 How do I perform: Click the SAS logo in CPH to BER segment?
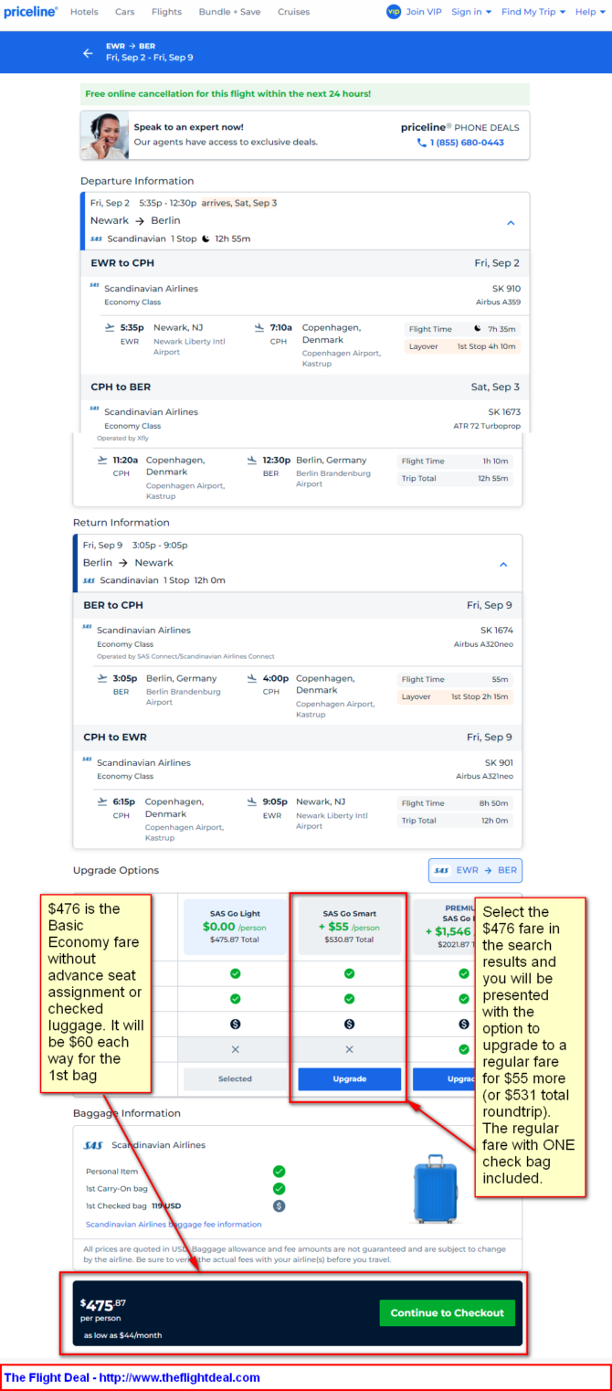coord(95,409)
